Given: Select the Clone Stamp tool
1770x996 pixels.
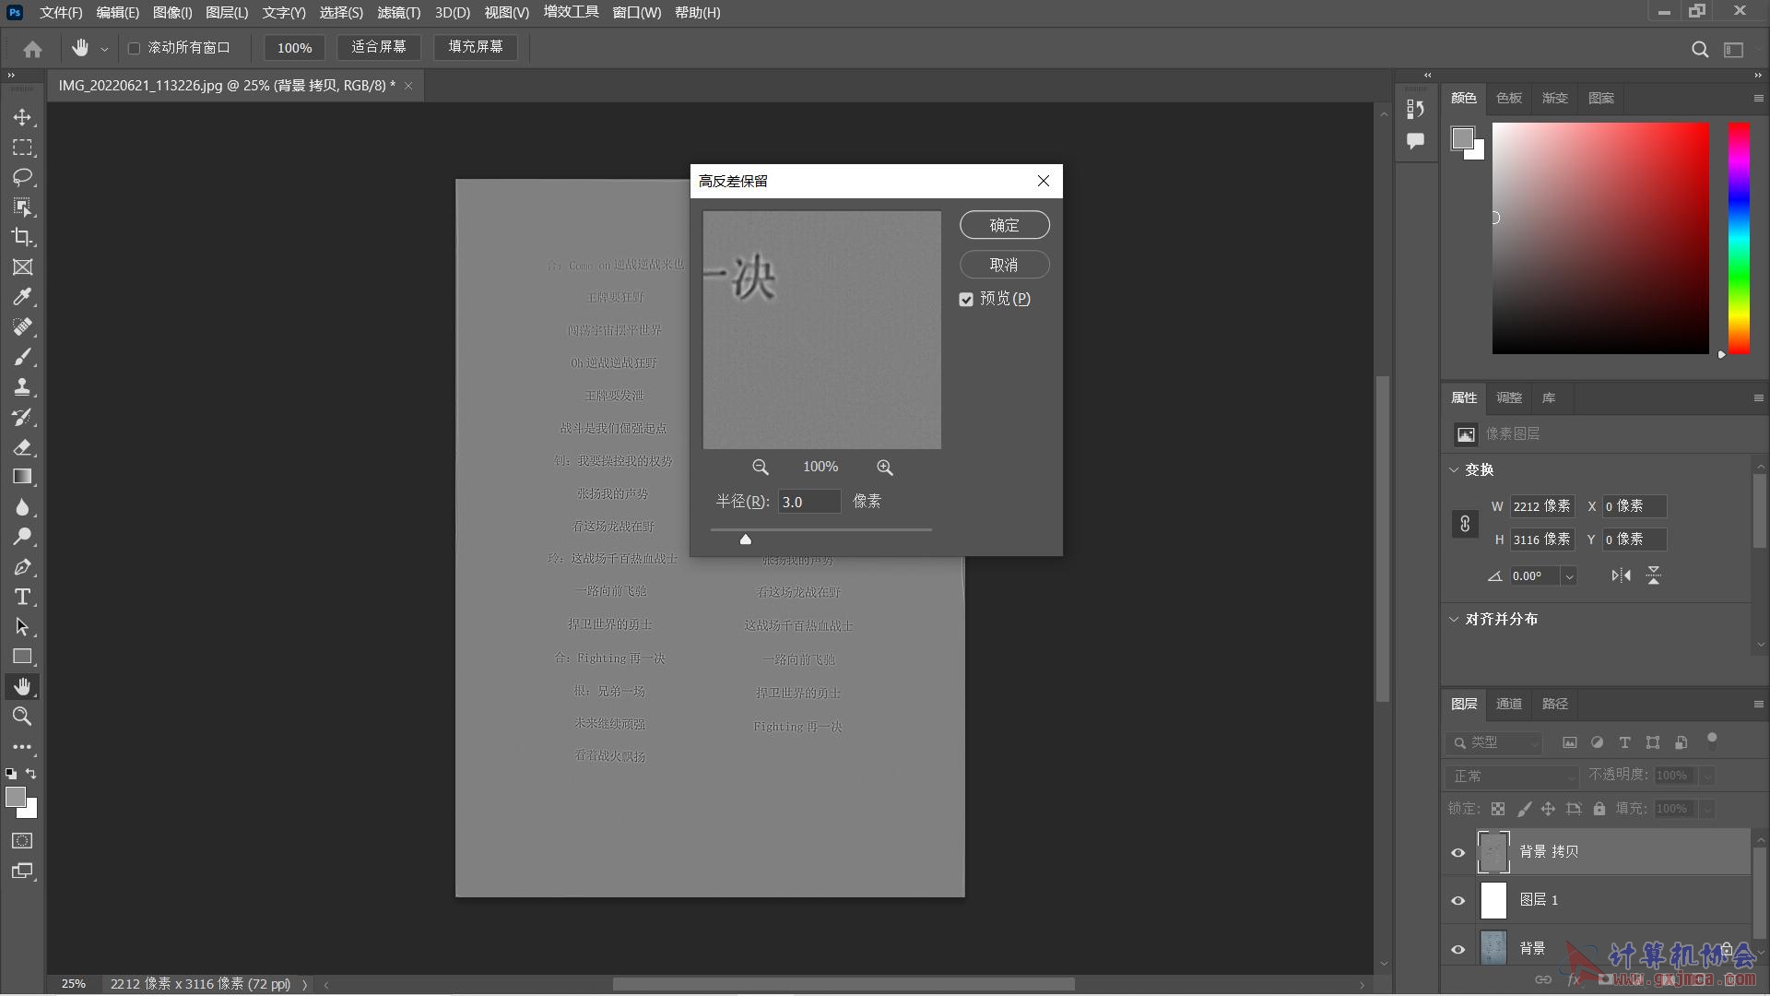Looking at the screenshot, I should click(22, 386).
